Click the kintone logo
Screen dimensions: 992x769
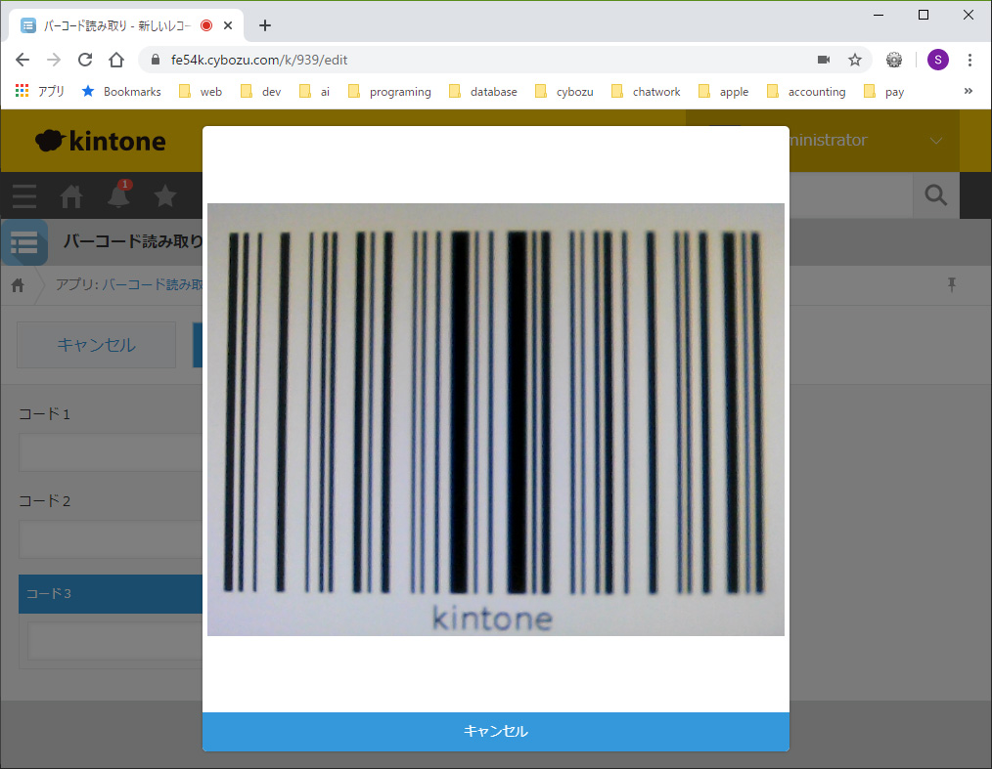tap(101, 141)
